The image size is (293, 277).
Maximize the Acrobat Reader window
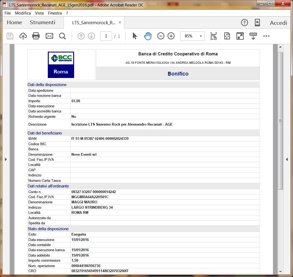pos(270,4)
